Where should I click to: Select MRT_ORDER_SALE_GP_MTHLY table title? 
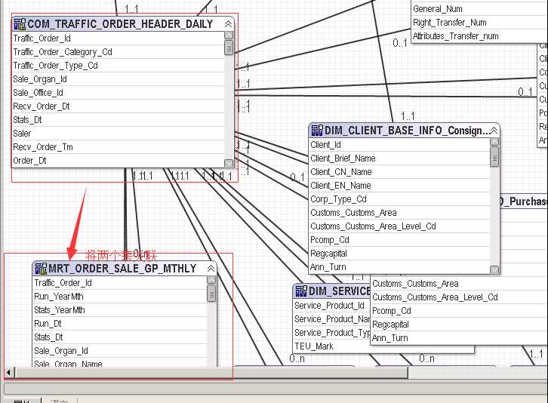point(122,269)
